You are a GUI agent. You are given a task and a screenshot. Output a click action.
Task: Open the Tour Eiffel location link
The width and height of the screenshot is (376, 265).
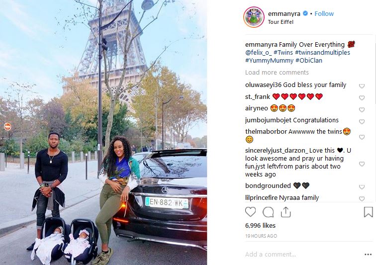(x=281, y=22)
